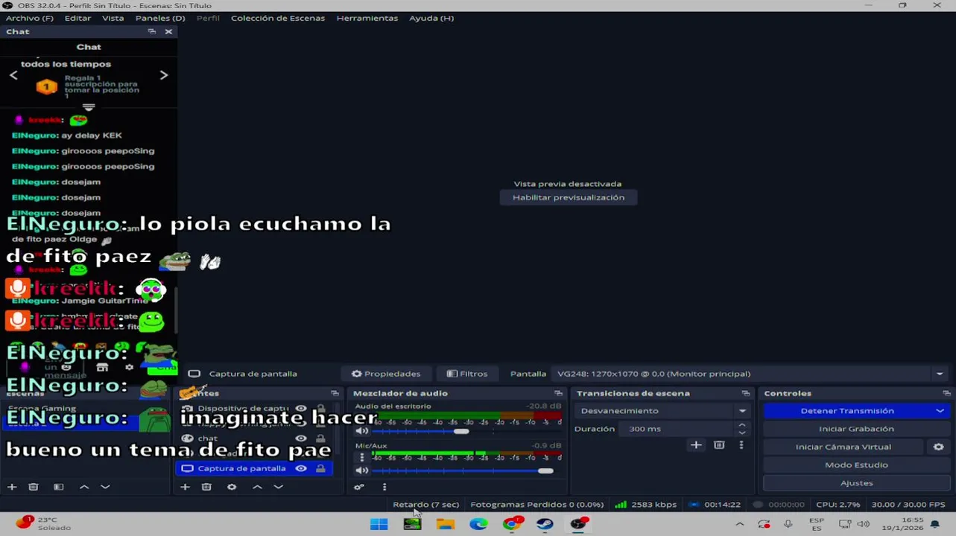Toggle lock on Captura de pantalla source

click(x=320, y=468)
